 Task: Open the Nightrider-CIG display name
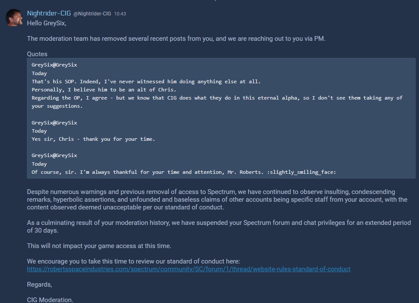point(49,13)
